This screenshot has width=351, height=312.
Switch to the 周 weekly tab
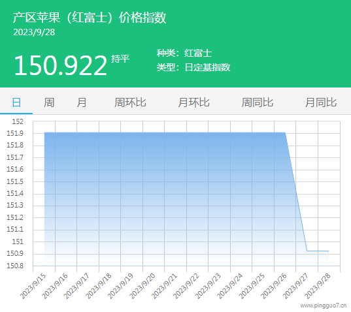tap(49, 102)
